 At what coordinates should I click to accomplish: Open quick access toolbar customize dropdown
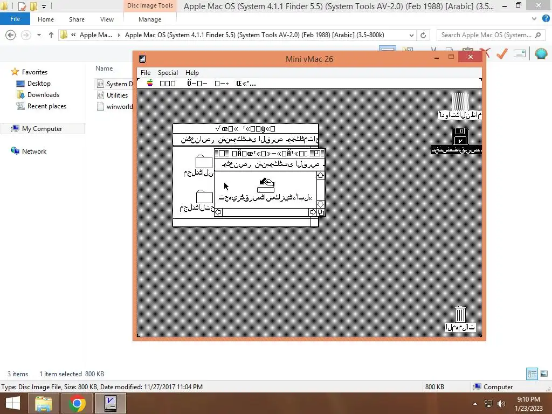tap(44, 6)
